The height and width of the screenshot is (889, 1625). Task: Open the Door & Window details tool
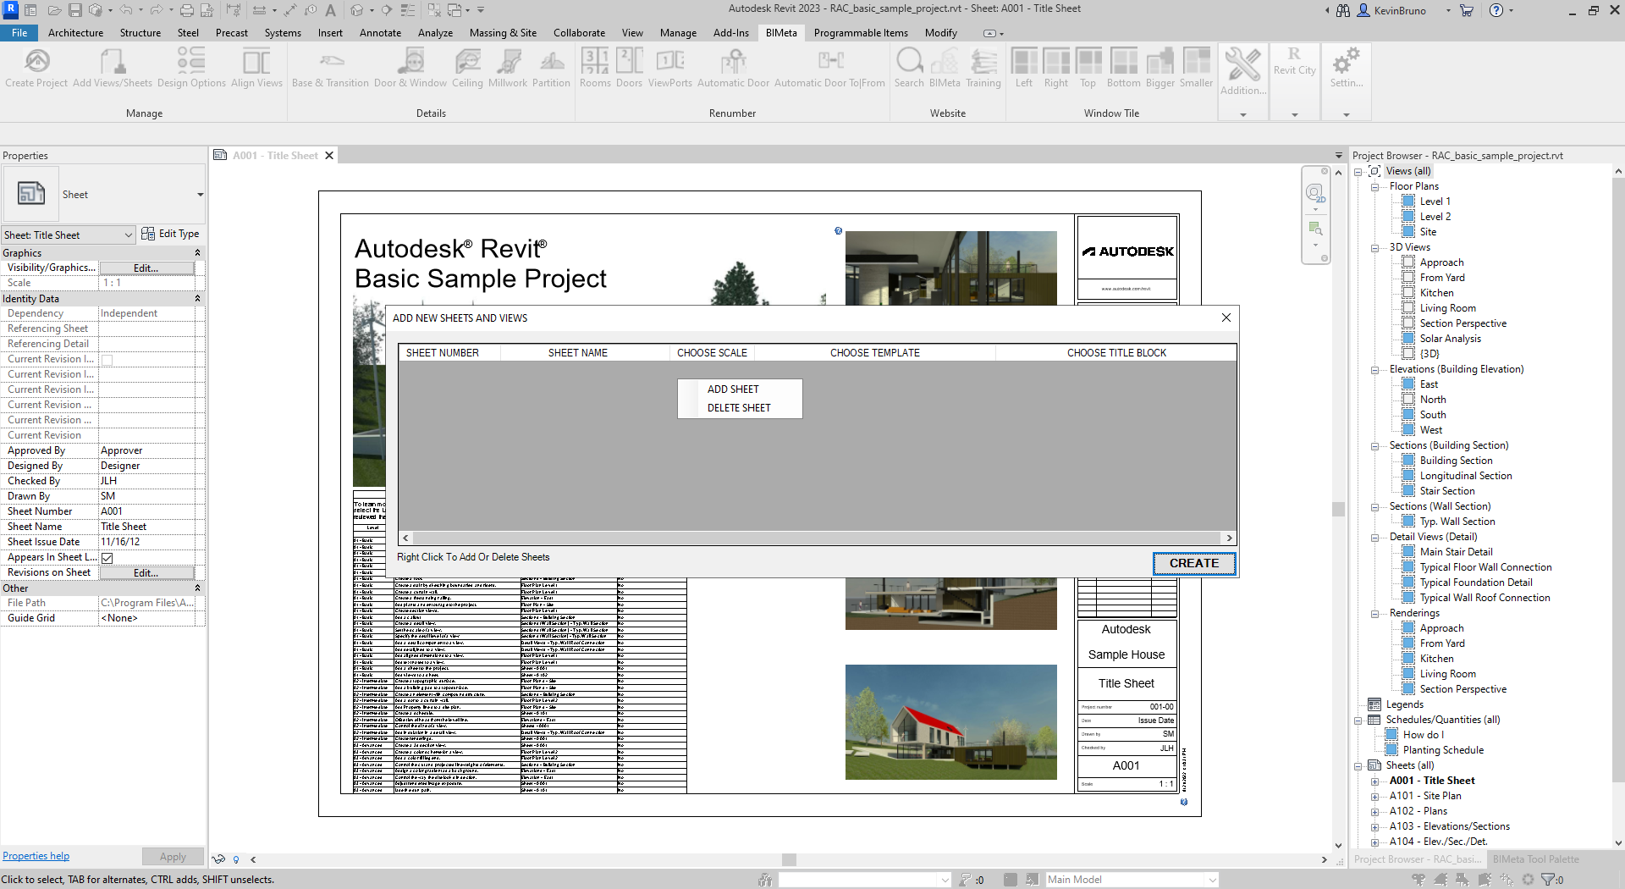pos(410,68)
